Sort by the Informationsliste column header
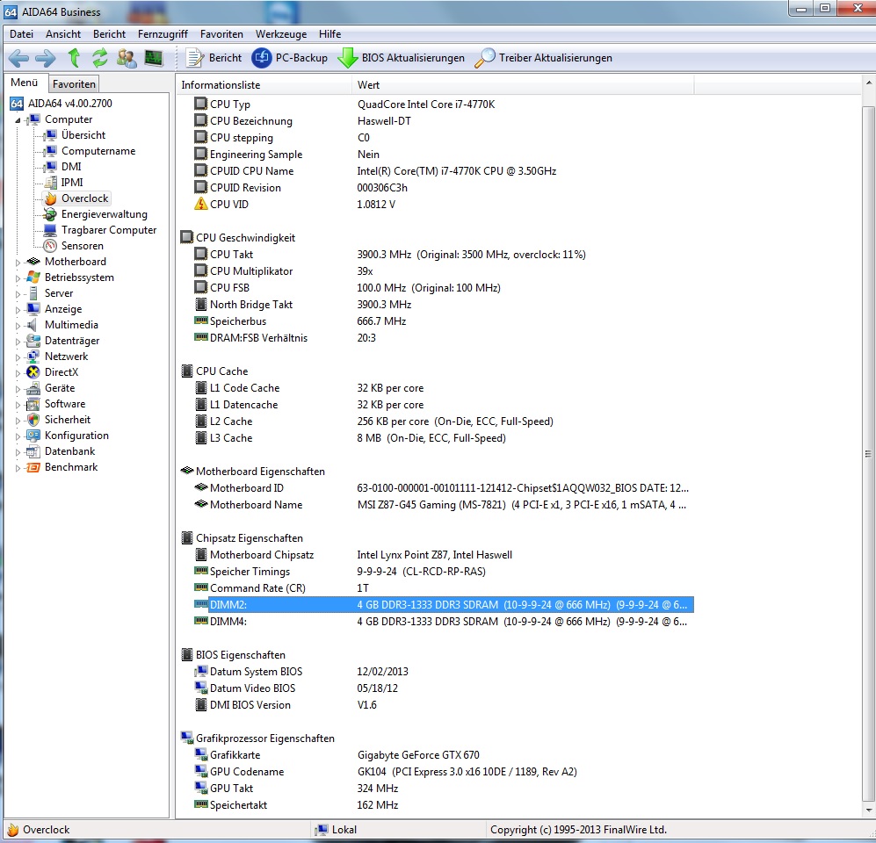 264,85
